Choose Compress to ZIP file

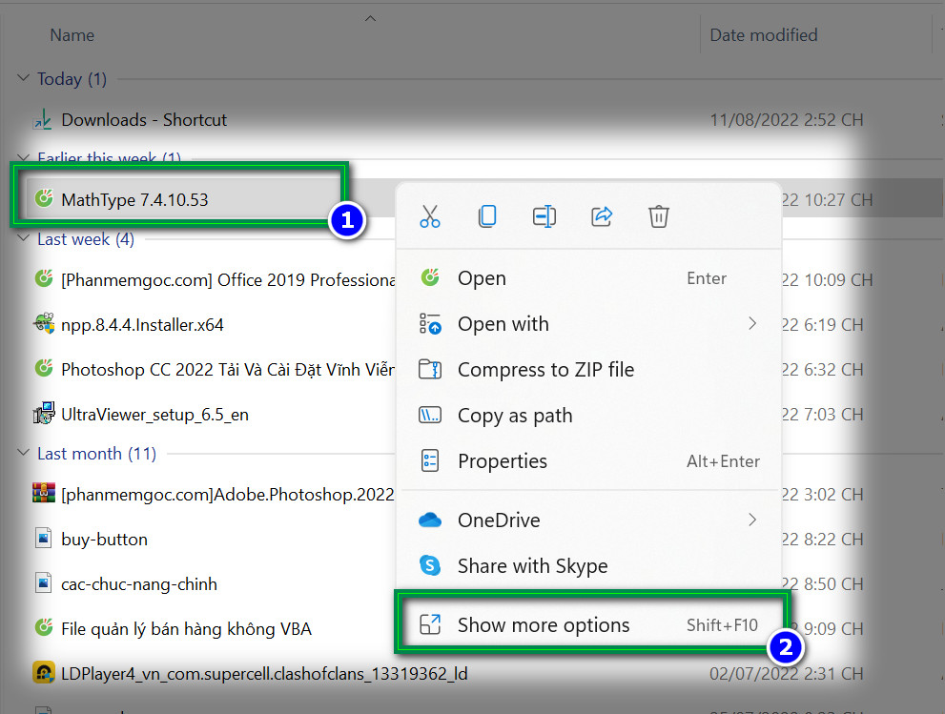pyautogui.click(x=590, y=369)
